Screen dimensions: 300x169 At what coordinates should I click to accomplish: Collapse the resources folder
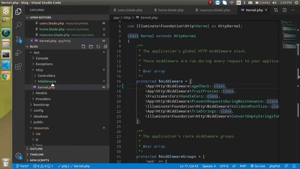point(41,128)
